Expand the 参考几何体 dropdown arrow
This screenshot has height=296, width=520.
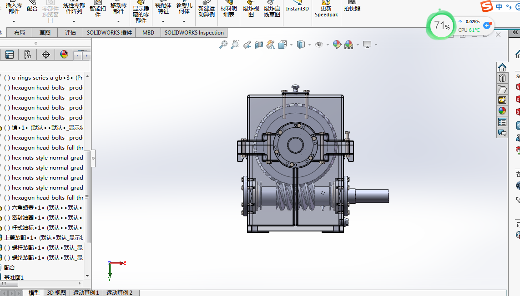pos(184,21)
